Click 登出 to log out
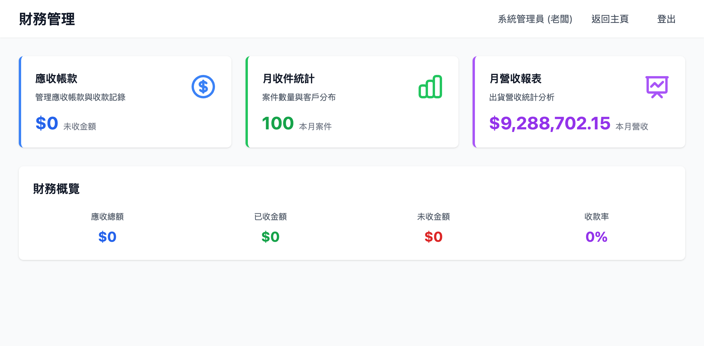Screen dimensions: 704x346 coord(666,19)
